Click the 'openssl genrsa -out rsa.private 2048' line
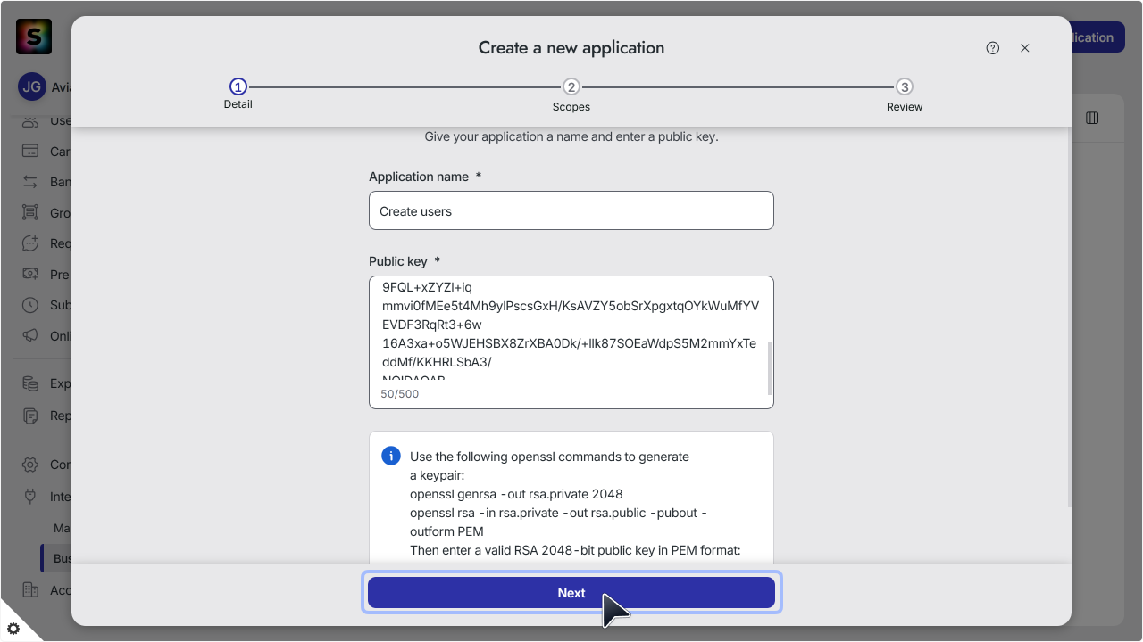This screenshot has width=1143, height=642. (516, 494)
